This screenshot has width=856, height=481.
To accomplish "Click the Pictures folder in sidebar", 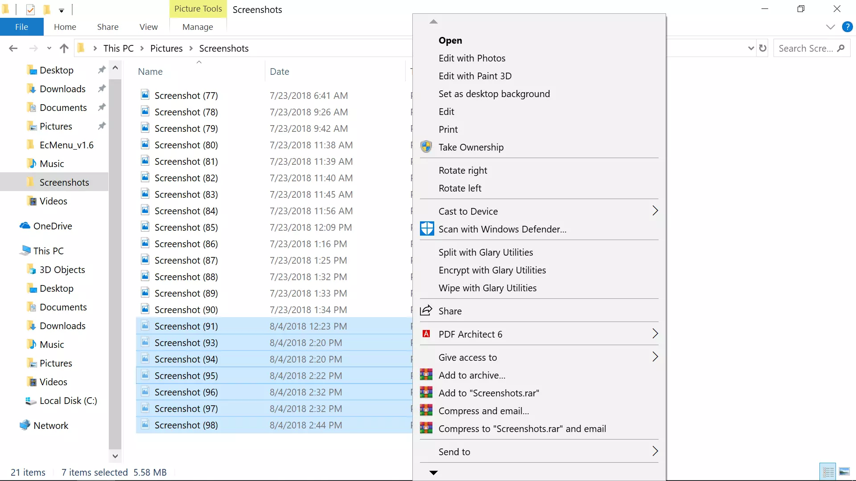I will click(x=56, y=126).
